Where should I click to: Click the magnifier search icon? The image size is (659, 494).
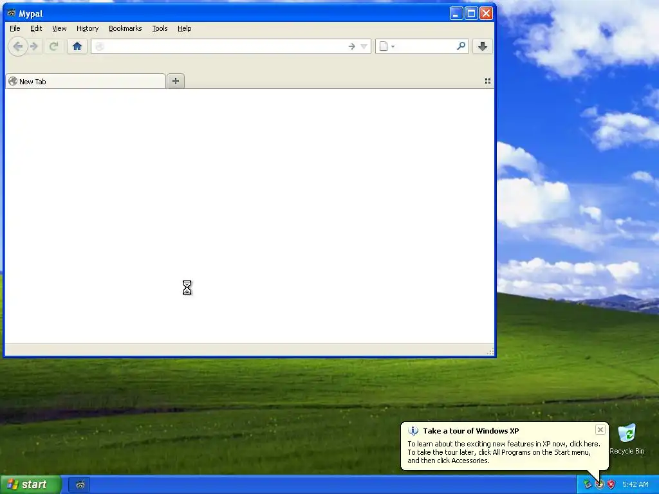click(461, 46)
